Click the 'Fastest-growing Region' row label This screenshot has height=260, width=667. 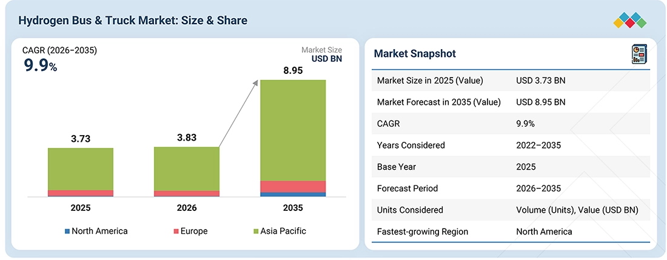(x=423, y=232)
